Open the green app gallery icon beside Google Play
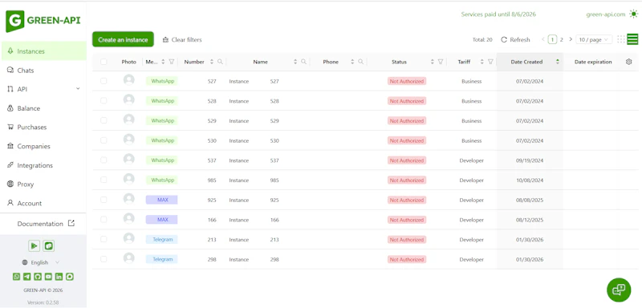 click(49, 245)
